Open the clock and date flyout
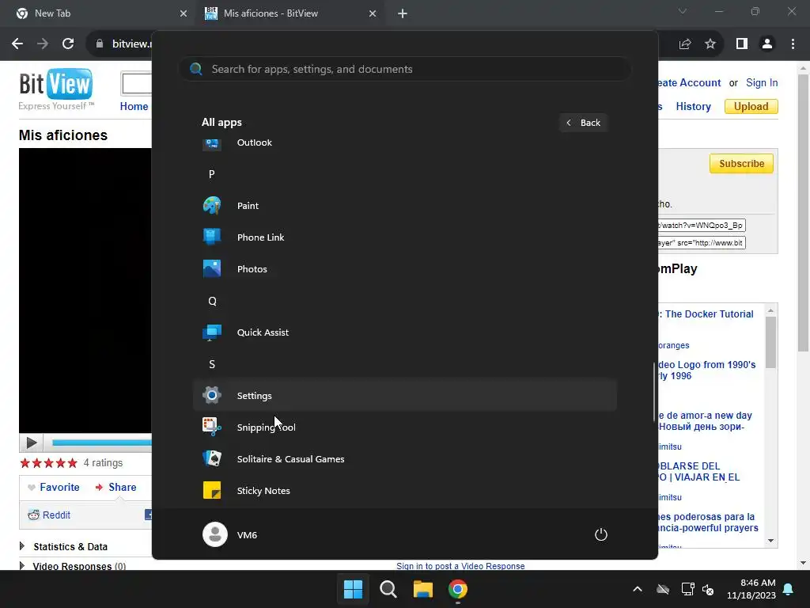 tap(751, 589)
